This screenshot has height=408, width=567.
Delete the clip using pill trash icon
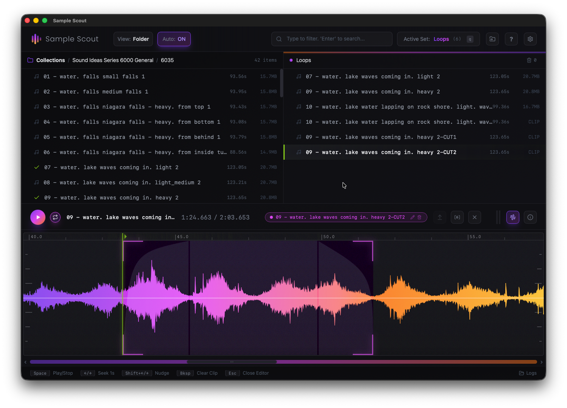point(419,217)
